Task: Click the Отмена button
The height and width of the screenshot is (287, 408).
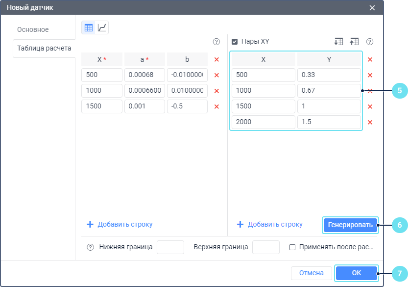Action: tap(311, 273)
